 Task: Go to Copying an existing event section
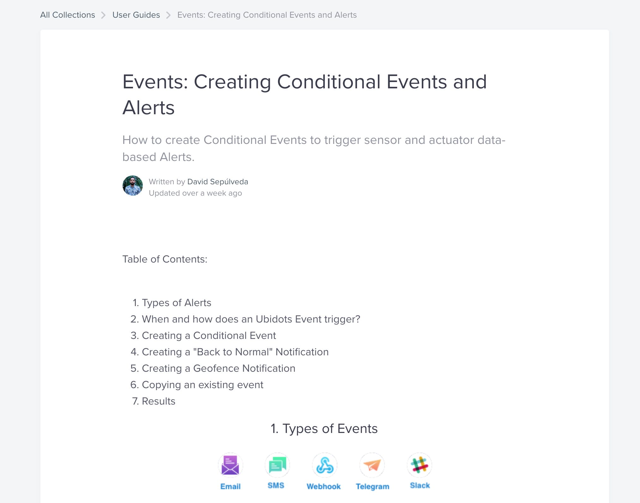click(x=202, y=385)
